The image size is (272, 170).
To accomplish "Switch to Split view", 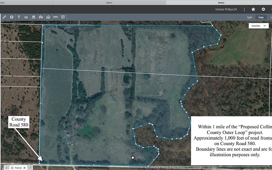I will coord(249,17).
